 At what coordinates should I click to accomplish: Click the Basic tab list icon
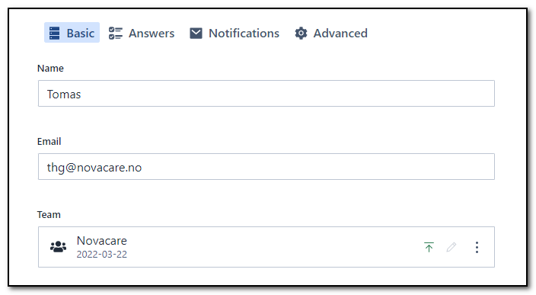[54, 34]
